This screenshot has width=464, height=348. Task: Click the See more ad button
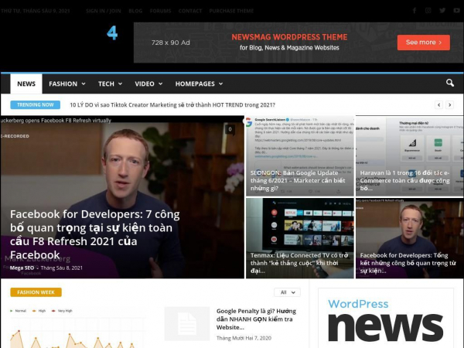click(x=424, y=43)
